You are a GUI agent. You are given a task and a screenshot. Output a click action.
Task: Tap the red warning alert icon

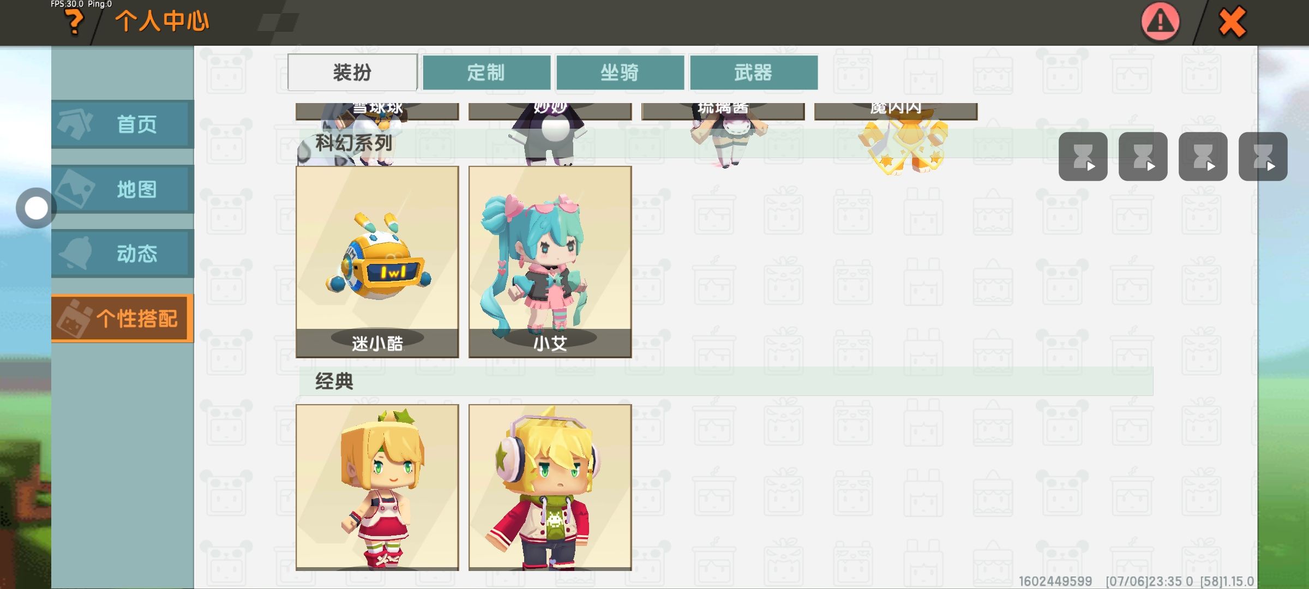coord(1160,22)
